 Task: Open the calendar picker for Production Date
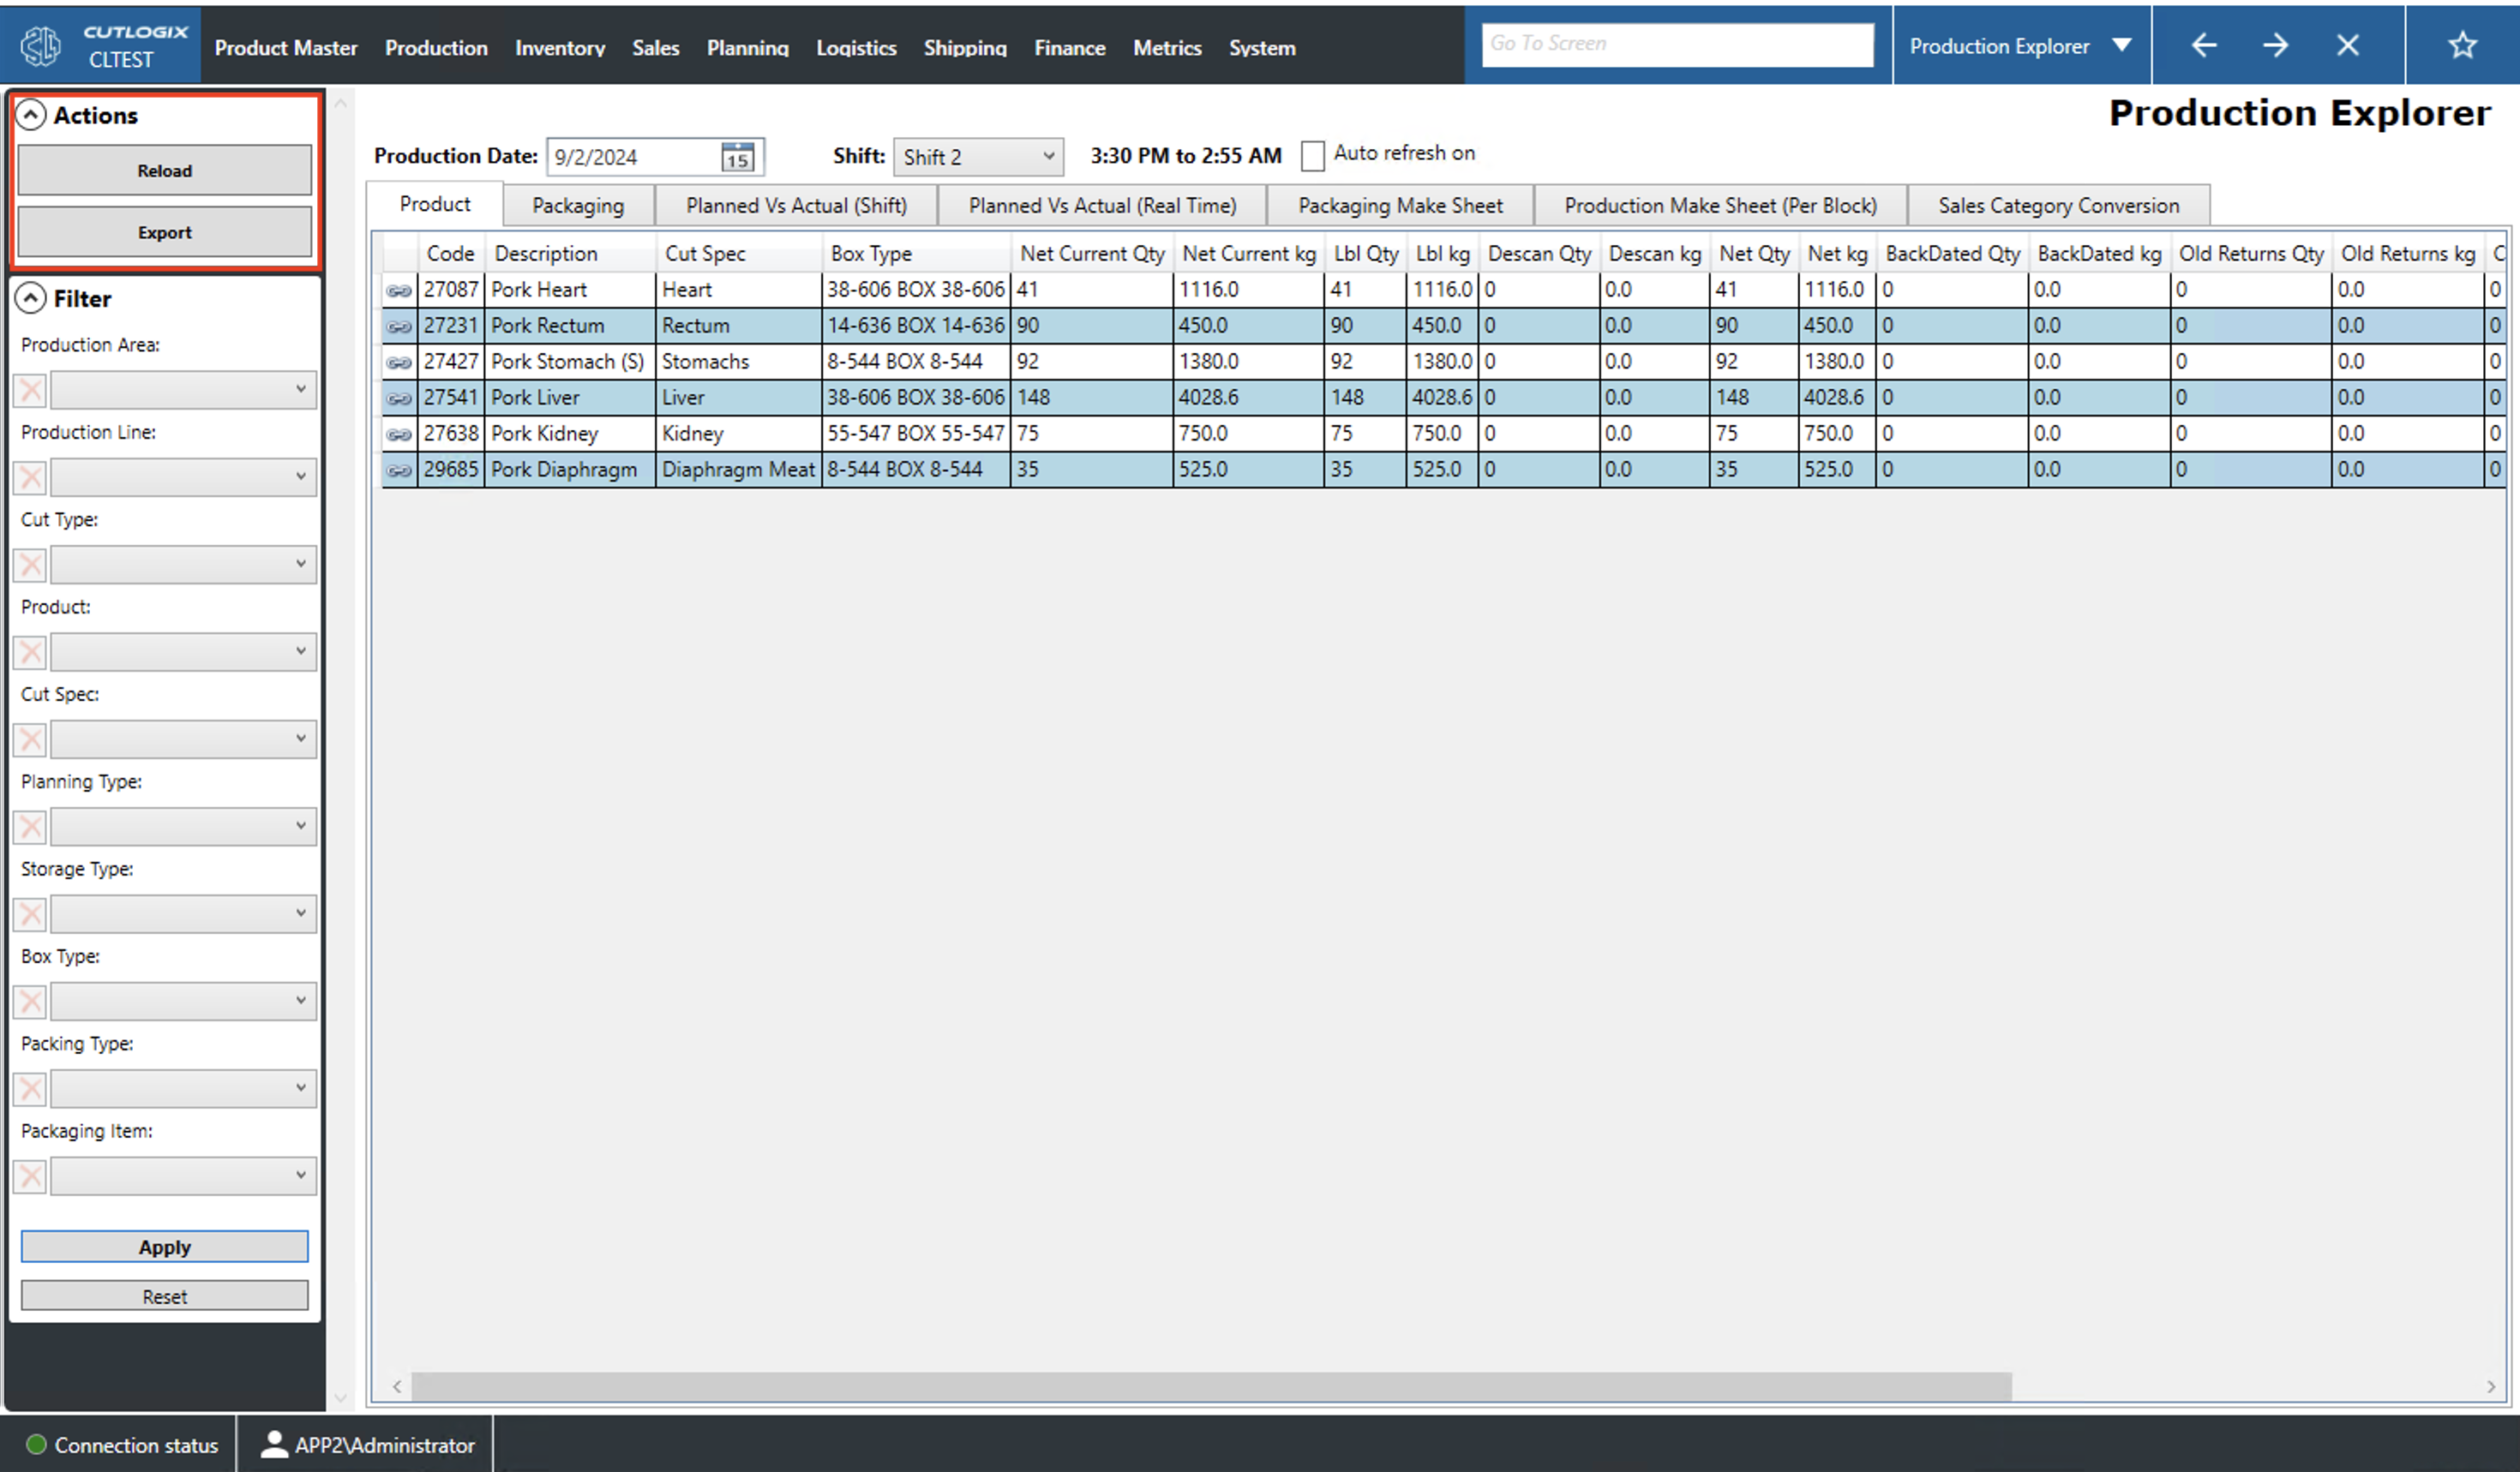736,156
